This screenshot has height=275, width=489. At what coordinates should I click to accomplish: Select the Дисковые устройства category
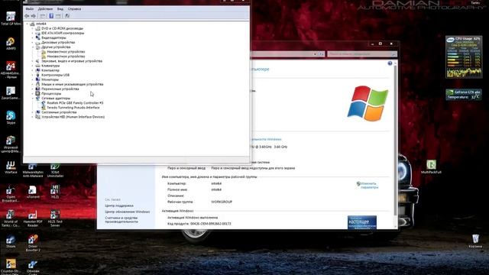point(58,43)
